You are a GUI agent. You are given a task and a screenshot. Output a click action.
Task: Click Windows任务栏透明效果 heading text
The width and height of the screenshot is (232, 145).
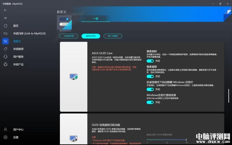coord(161,95)
